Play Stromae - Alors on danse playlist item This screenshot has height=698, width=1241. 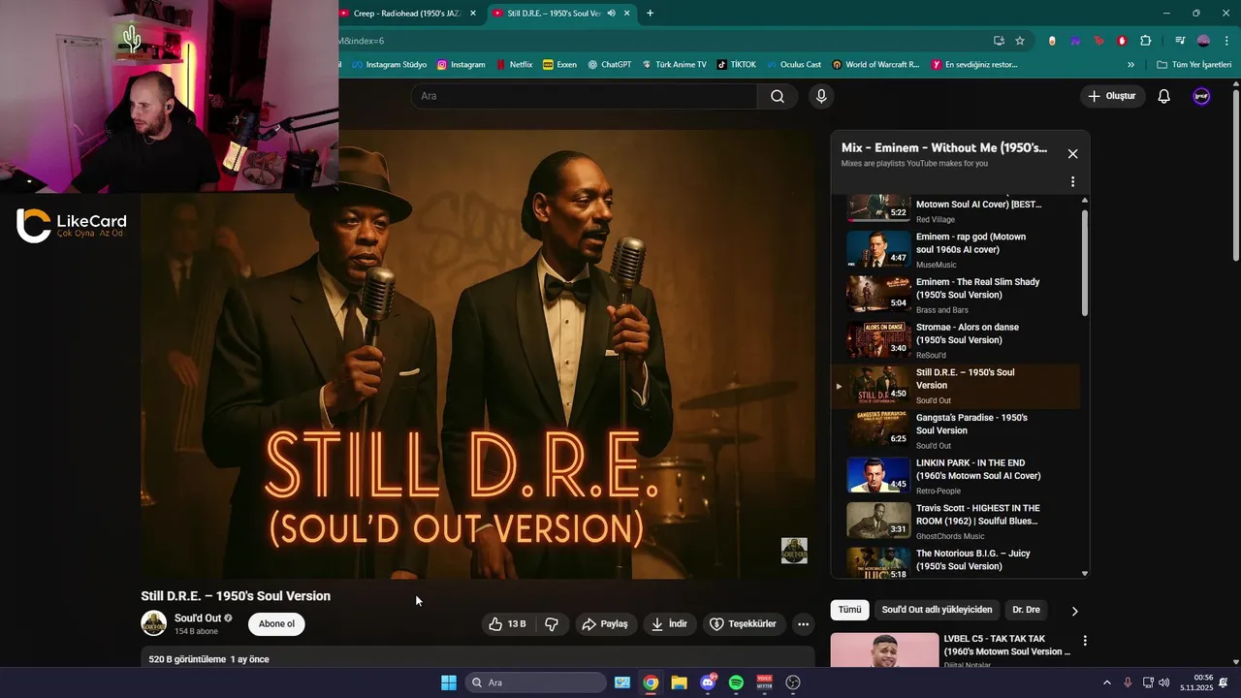(x=955, y=340)
